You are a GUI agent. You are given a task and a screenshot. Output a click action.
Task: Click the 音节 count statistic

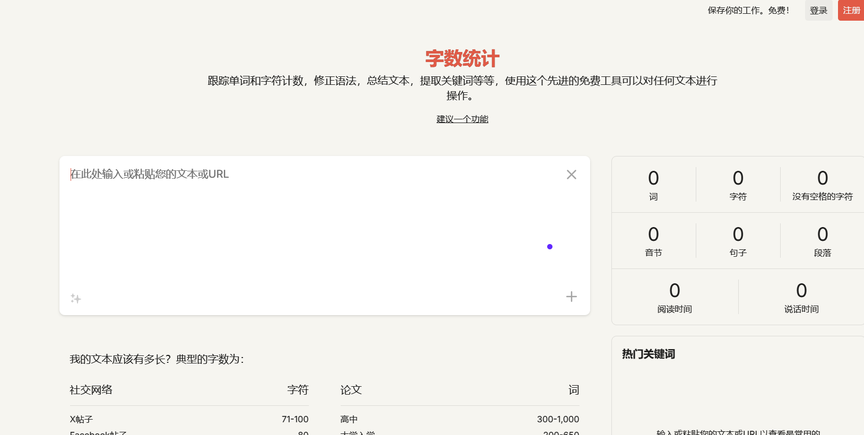tap(653, 241)
